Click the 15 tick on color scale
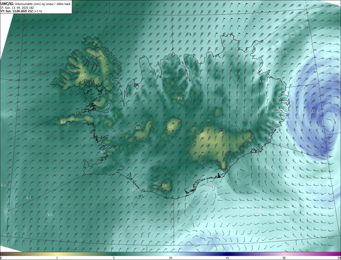Viewport: 341px width, 260px height. pos(227,258)
